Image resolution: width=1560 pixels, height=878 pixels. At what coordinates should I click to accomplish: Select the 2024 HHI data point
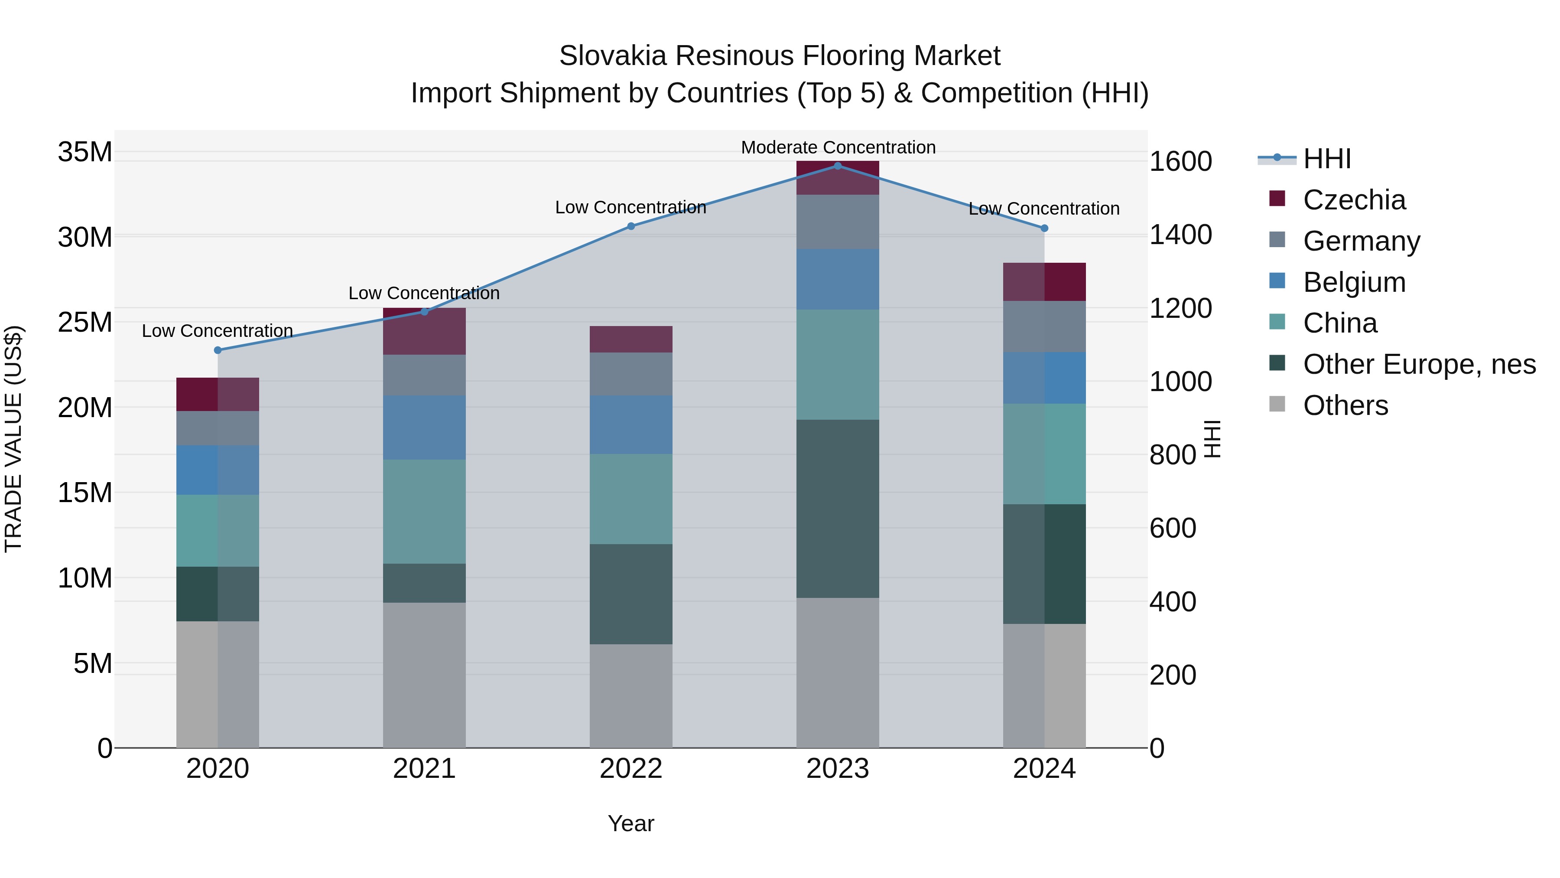(x=1045, y=228)
